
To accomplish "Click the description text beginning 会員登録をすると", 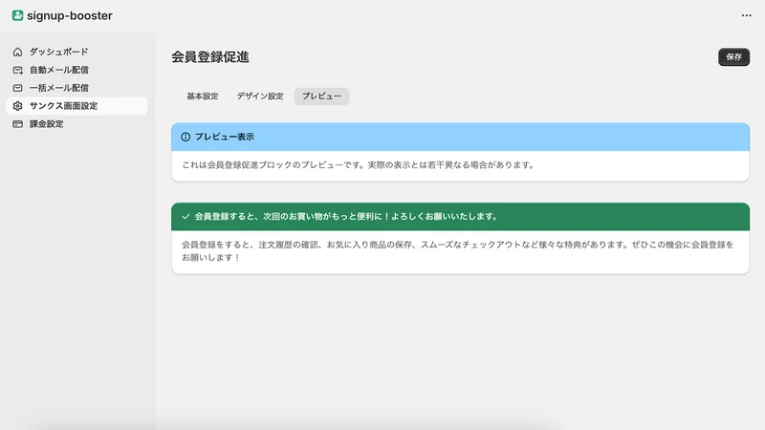I will [x=458, y=251].
